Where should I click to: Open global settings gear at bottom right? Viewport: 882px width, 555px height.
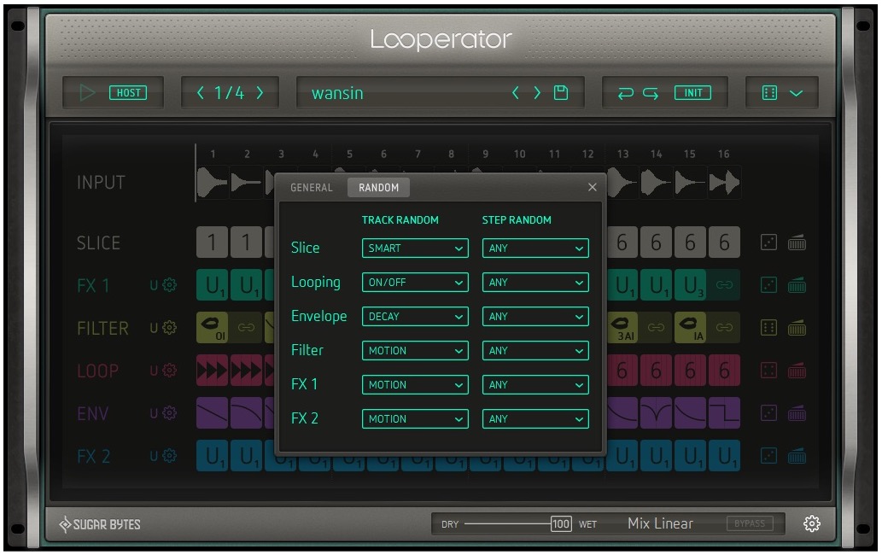tap(812, 523)
